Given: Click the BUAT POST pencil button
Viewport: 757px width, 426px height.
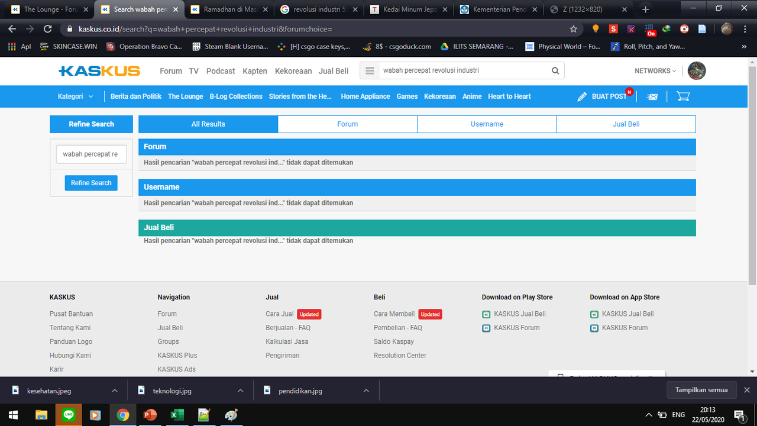Looking at the screenshot, I should click(x=602, y=96).
